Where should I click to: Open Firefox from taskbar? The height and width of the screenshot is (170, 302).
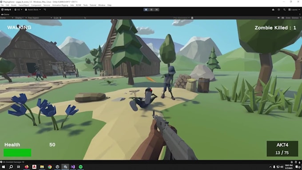click(x=27, y=167)
